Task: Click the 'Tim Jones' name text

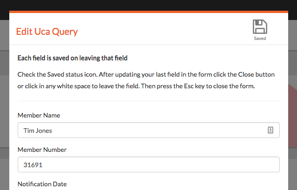Action: (x=38, y=131)
